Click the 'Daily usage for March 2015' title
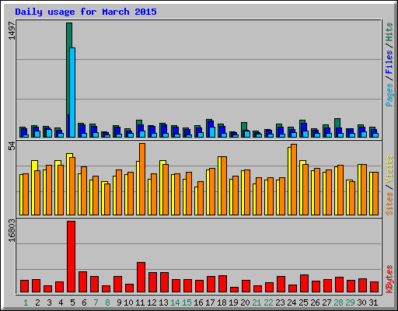398x311 pixels. (86, 12)
